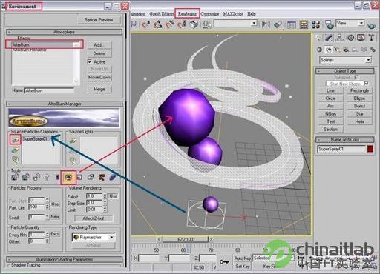Select the Shapes category icon in Create panel
Screen dimensions: 380x274
(328, 50)
